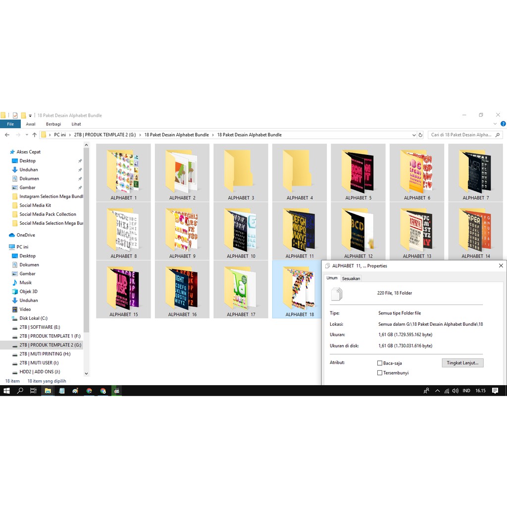Select the ALPHABET 7 folder
507x507 pixels.
pos(476,173)
